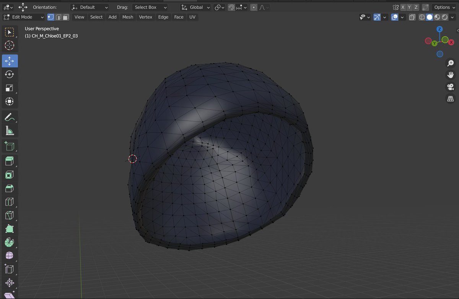Screen dimensions: 459x299
Task: Toggle proportional editing
Action: 254,7
